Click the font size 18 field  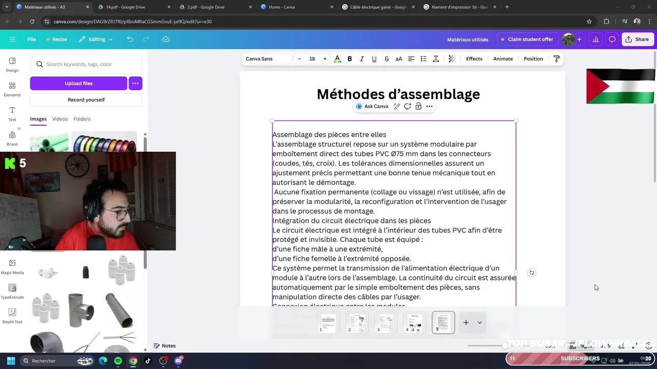pyautogui.click(x=312, y=59)
